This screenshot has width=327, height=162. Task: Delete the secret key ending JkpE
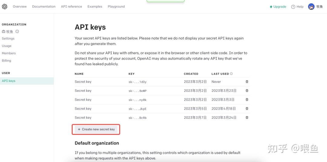(247, 109)
